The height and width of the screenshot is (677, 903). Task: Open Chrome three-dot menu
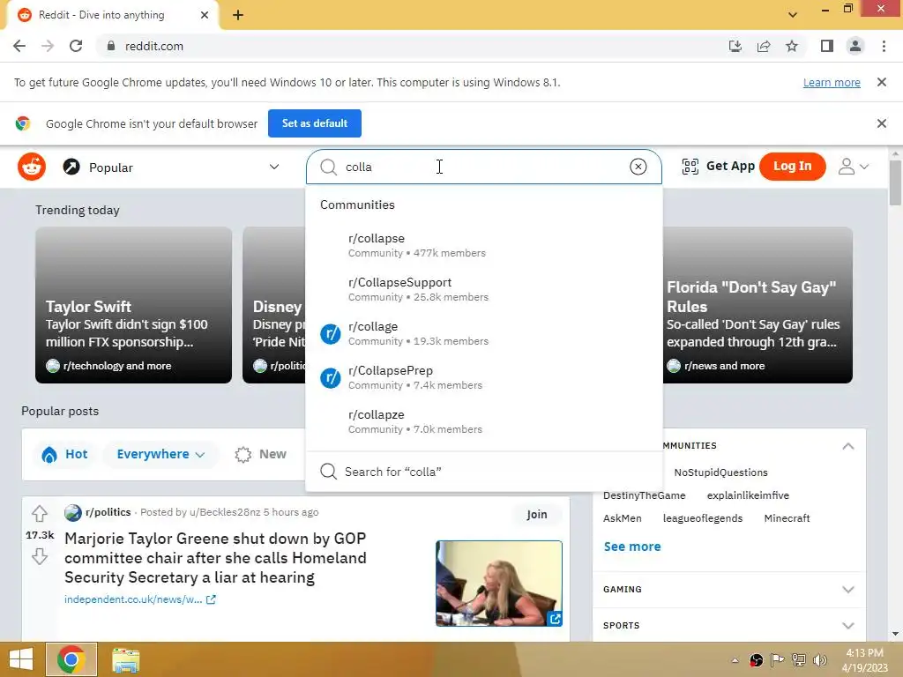pyautogui.click(x=884, y=46)
